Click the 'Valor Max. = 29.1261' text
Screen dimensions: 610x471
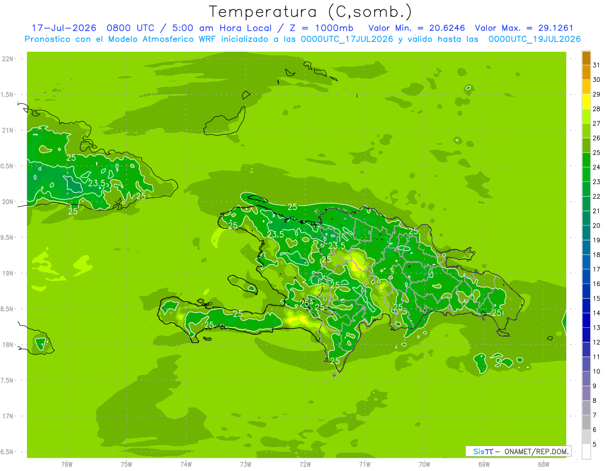pos(525,28)
